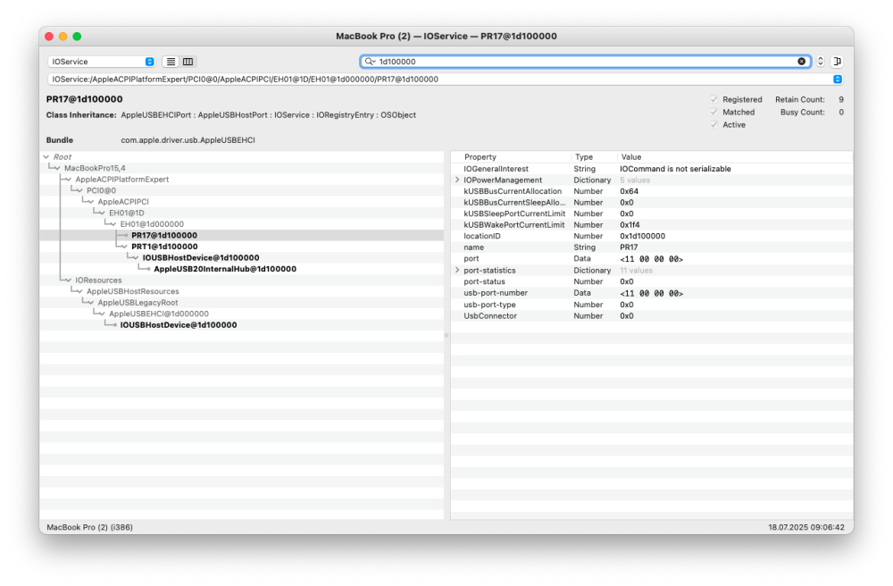Collapse the EH01@1D node
Image resolution: width=893 pixels, height=586 pixels.
click(x=102, y=213)
